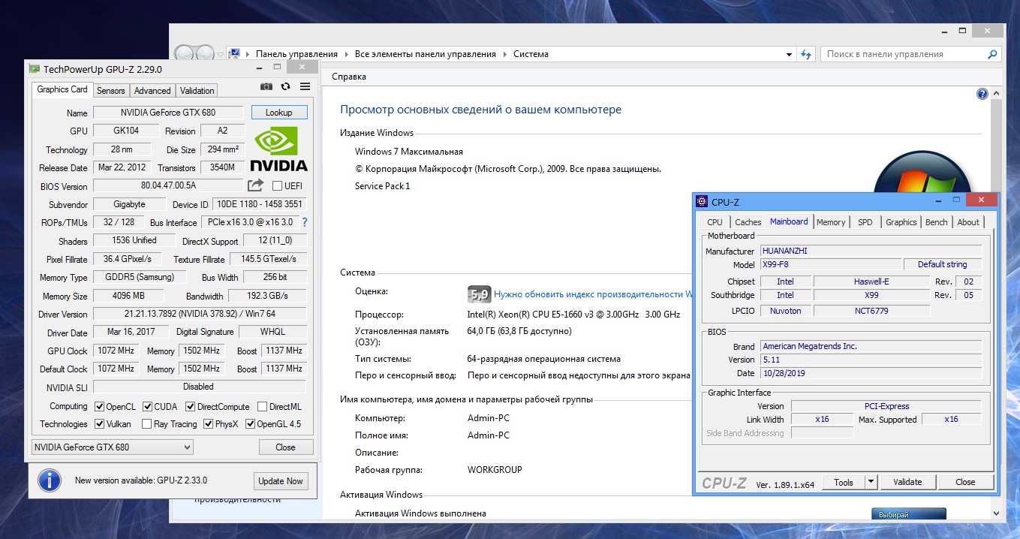Screen dimensions: 1020x539
Task: Toggle the OpenGL 4.5 checkbox
Action: pos(251,424)
